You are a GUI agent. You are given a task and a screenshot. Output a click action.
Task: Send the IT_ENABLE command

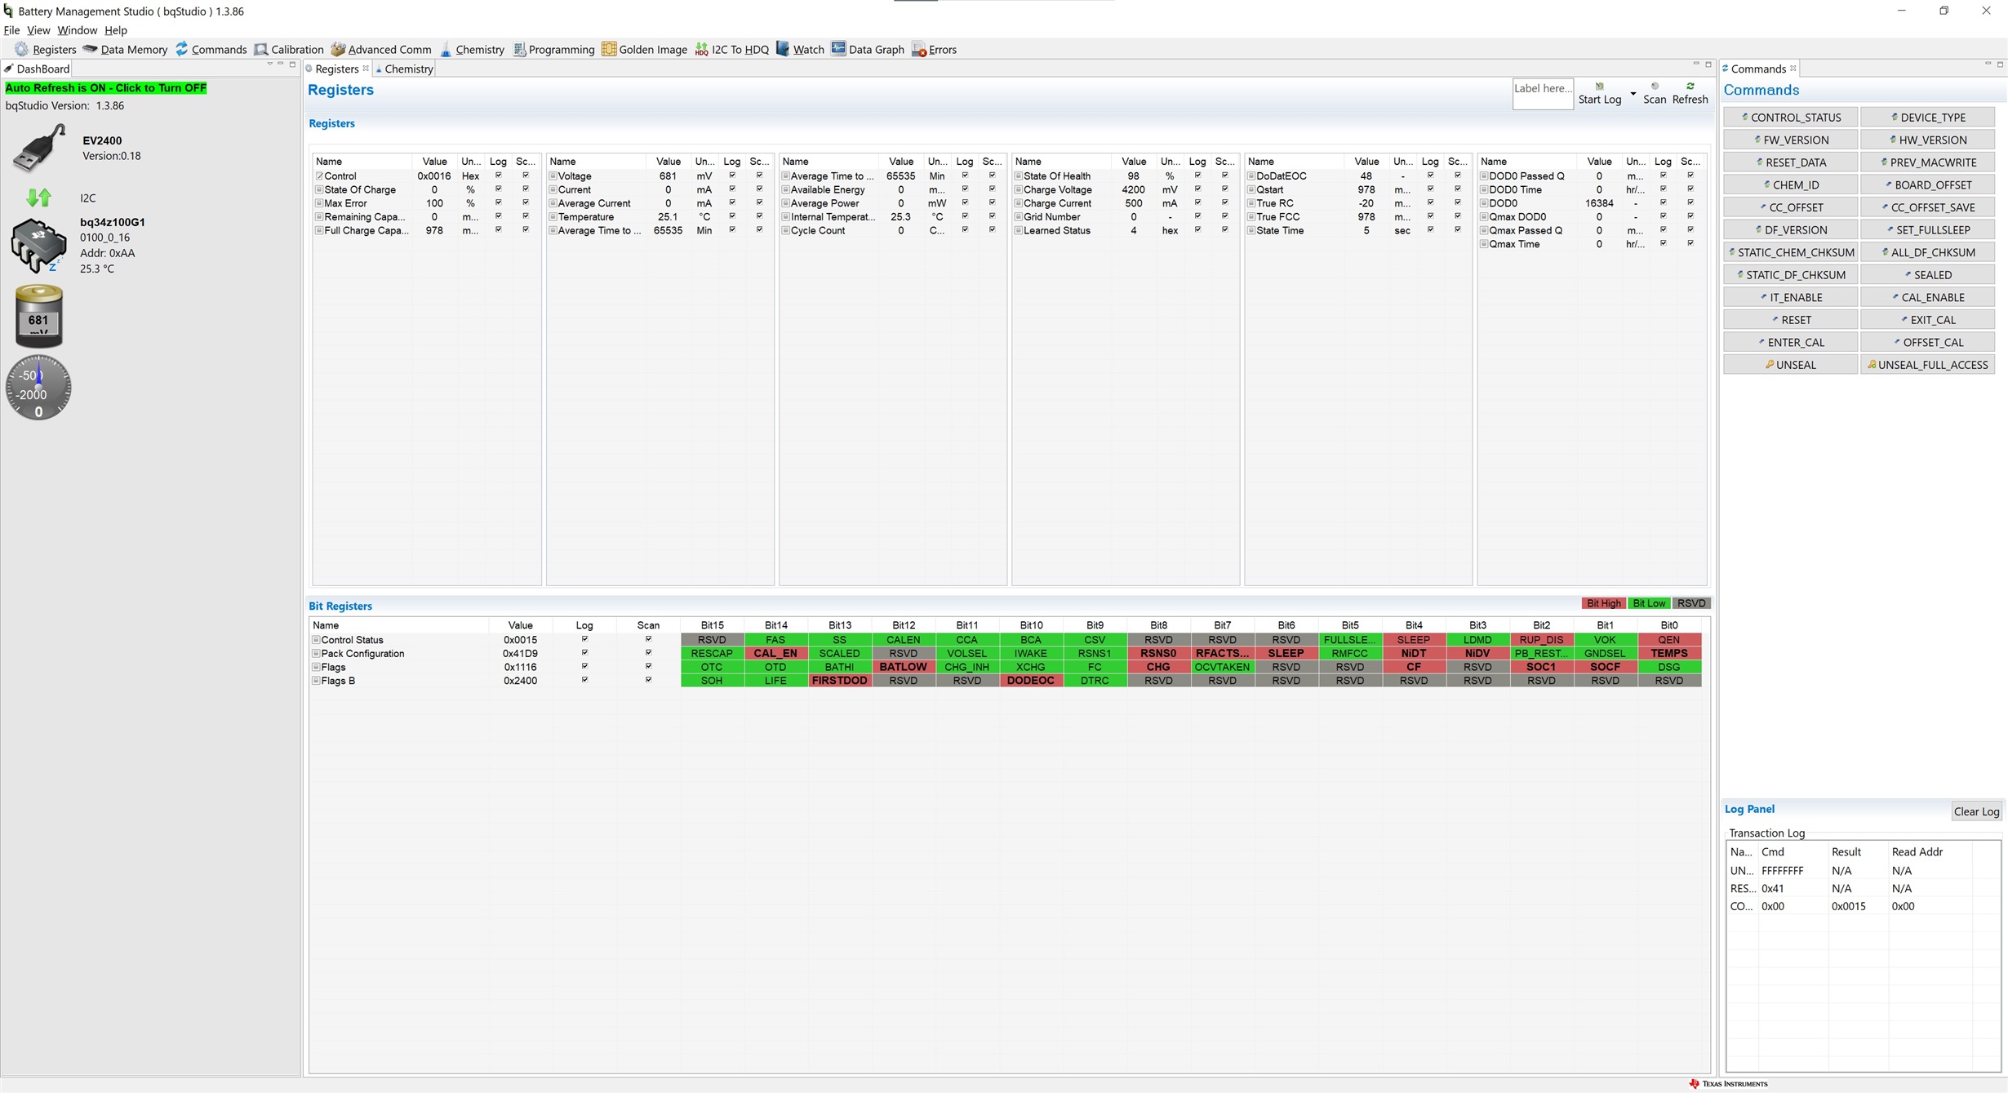[1791, 297]
